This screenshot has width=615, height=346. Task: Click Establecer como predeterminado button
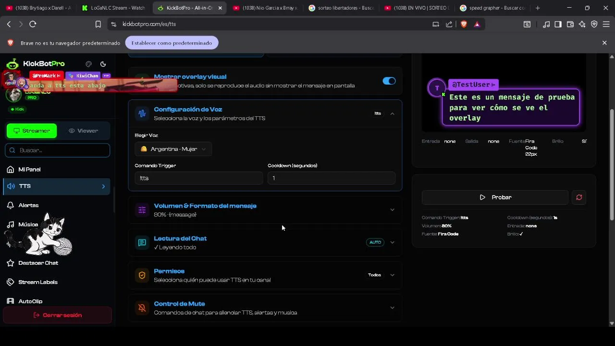point(172,43)
